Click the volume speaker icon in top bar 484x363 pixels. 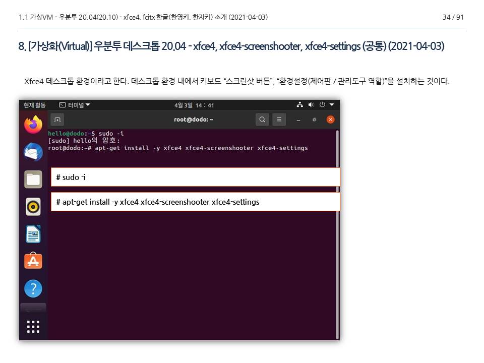311,105
